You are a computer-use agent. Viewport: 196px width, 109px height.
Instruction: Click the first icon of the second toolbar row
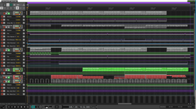pos(2,8)
